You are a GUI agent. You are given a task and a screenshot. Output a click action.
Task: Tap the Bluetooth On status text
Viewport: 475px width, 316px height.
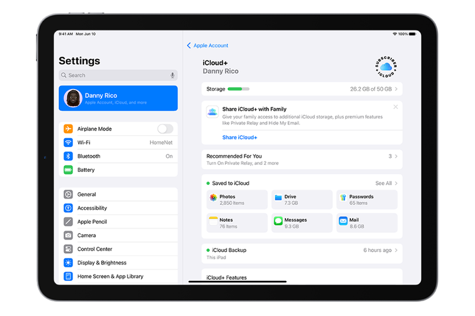click(x=169, y=156)
